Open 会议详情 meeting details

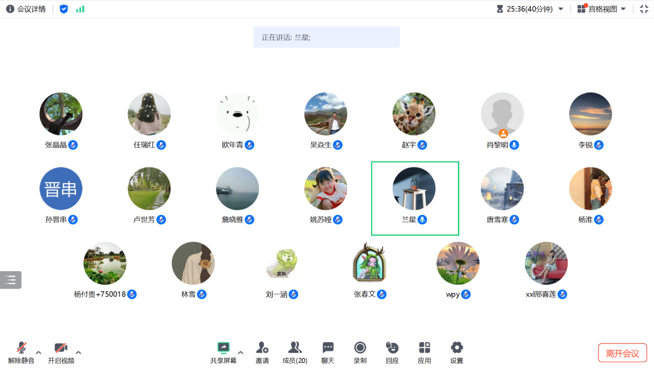[26, 9]
